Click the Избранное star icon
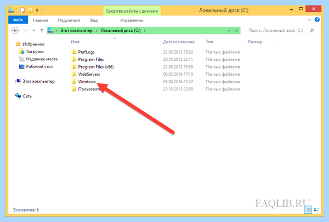Screen dimensions: 329x222 click(x=18, y=44)
